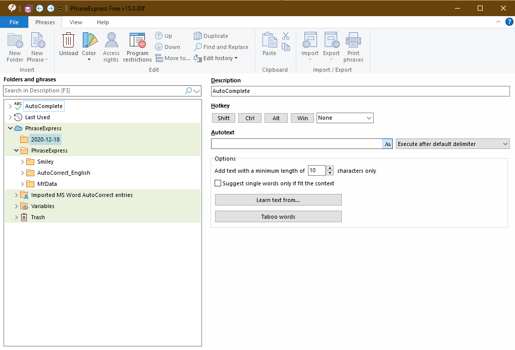Switch to the Phrases tab
Screen dimensions: 515x350
[45, 22]
